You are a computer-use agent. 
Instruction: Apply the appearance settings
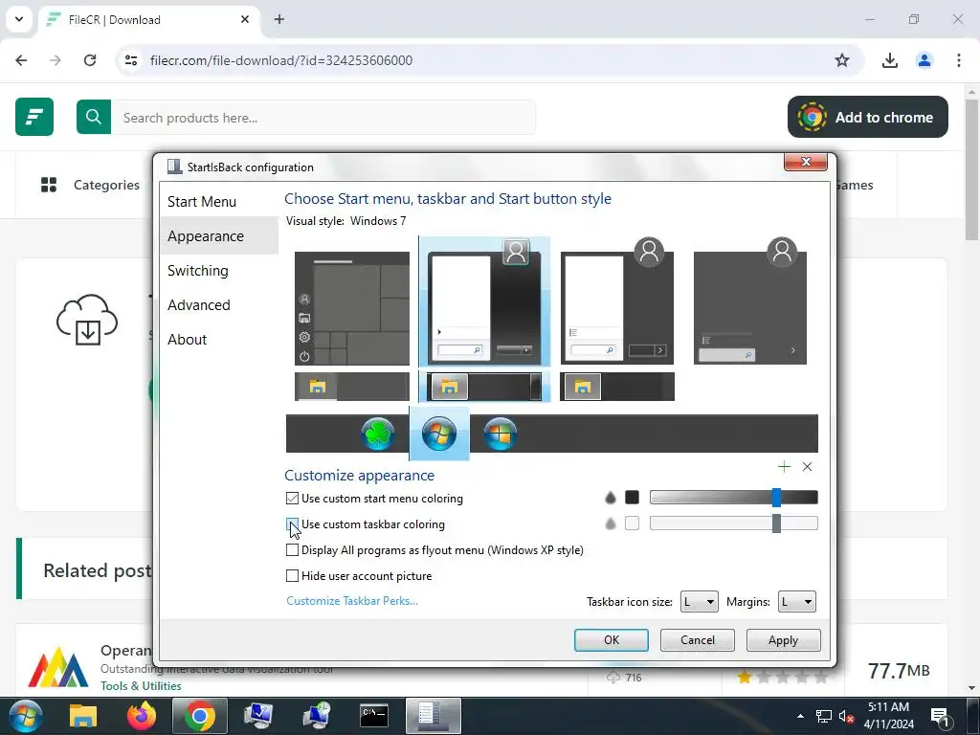[x=783, y=640]
